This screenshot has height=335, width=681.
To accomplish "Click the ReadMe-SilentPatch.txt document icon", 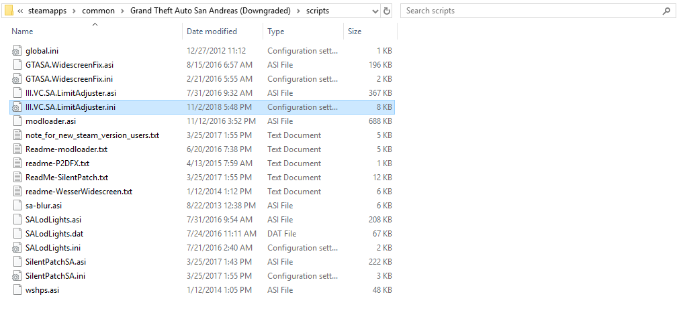I will [17, 178].
